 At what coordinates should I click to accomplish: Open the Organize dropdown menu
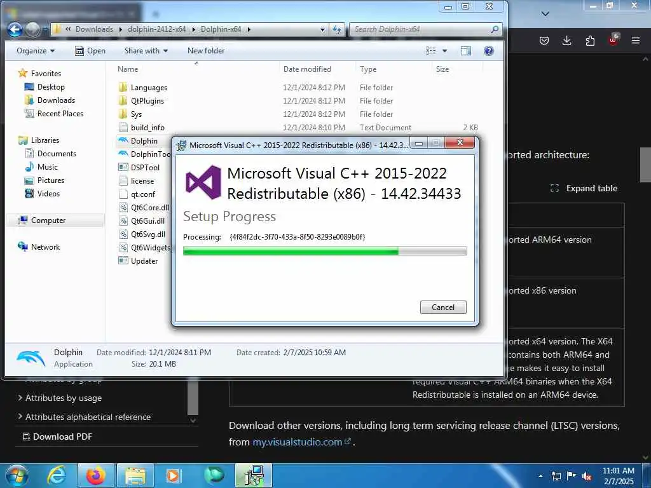(x=36, y=51)
